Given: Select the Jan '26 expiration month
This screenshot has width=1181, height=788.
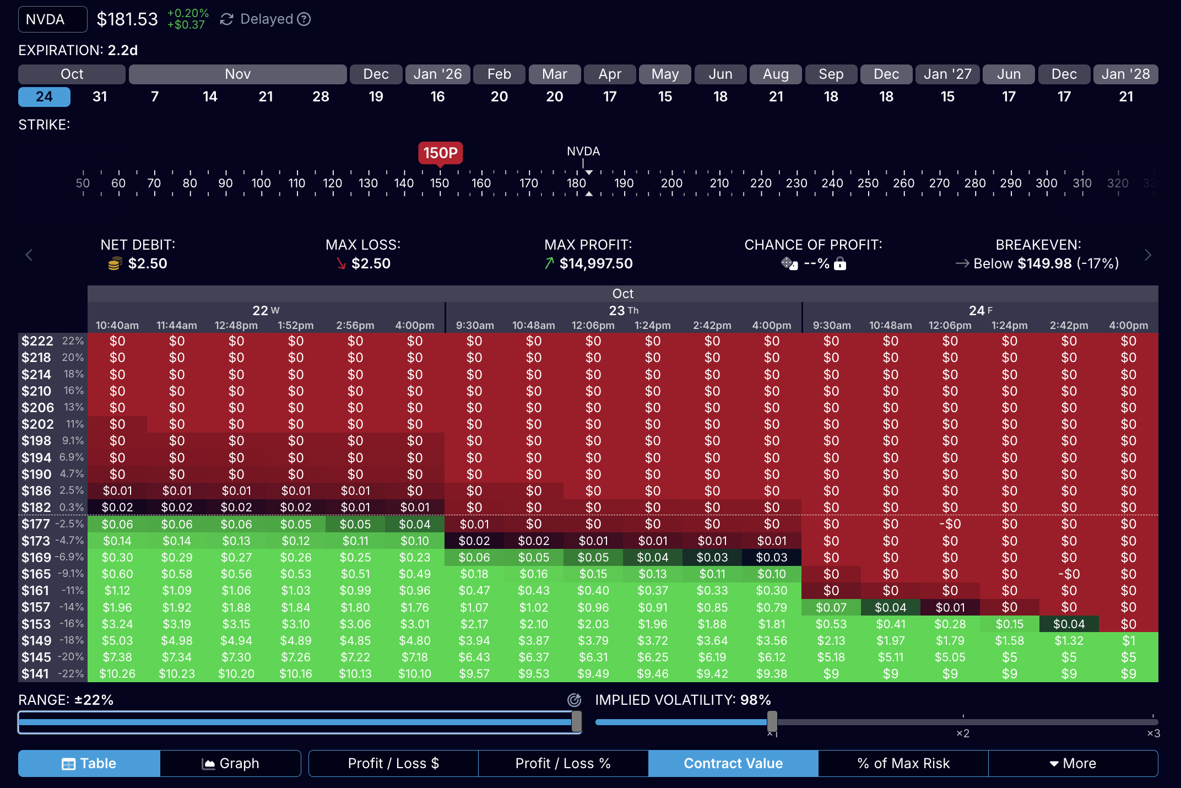Looking at the screenshot, I should coord(437,74).
